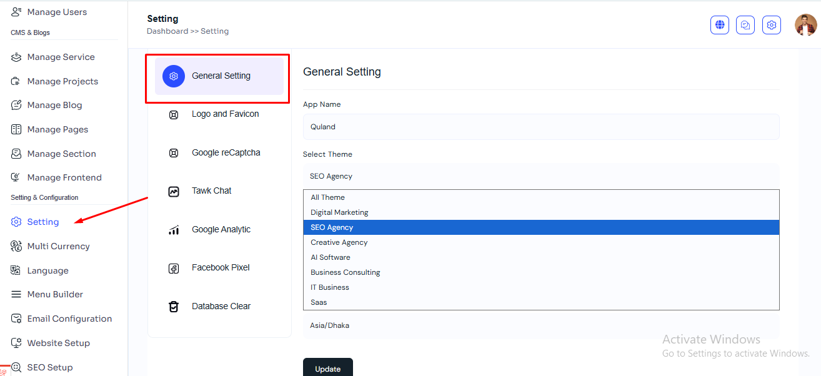Expand the Select Theme dropdown
The width and height of the screenshot is (821, 376).
(541, 176)
